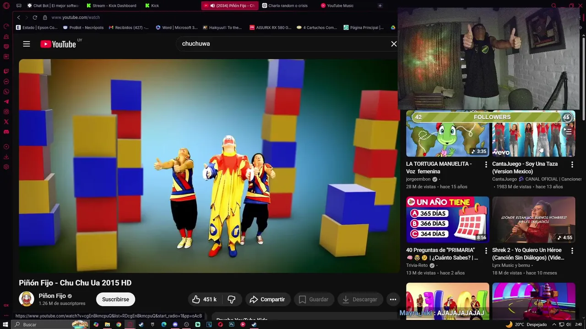Click the Buscar taskbar search box
Image resolution: width=586 pixels, height=329 pixels.
(50, 324)
